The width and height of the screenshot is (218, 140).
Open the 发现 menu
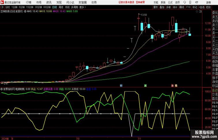[59, 2]
